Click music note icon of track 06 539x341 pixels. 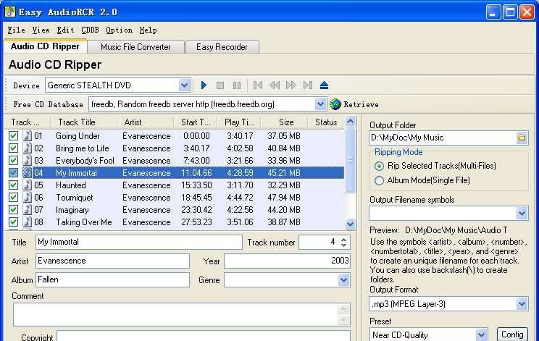(27, 198)
